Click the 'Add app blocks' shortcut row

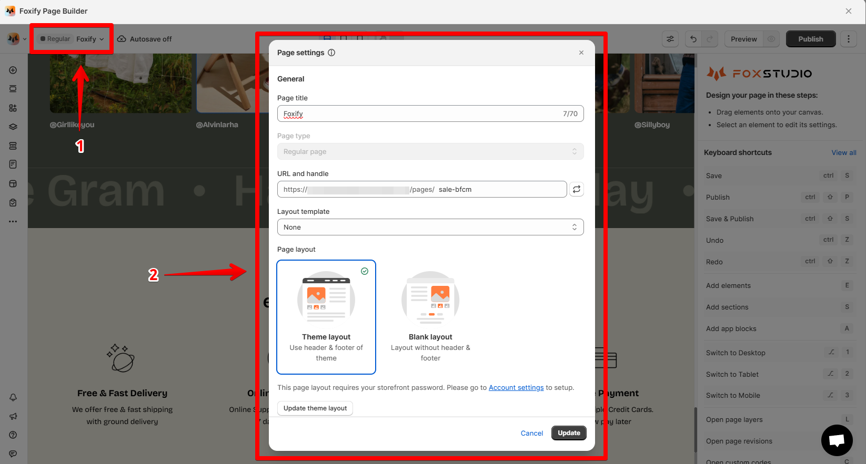click(x=780, y=328)
